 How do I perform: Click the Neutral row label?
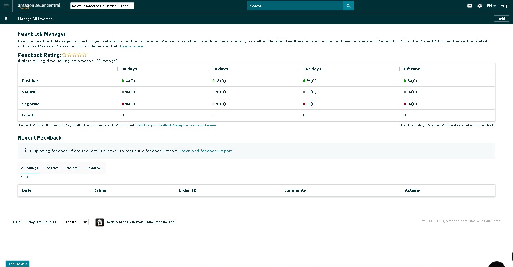click(29, 92)
